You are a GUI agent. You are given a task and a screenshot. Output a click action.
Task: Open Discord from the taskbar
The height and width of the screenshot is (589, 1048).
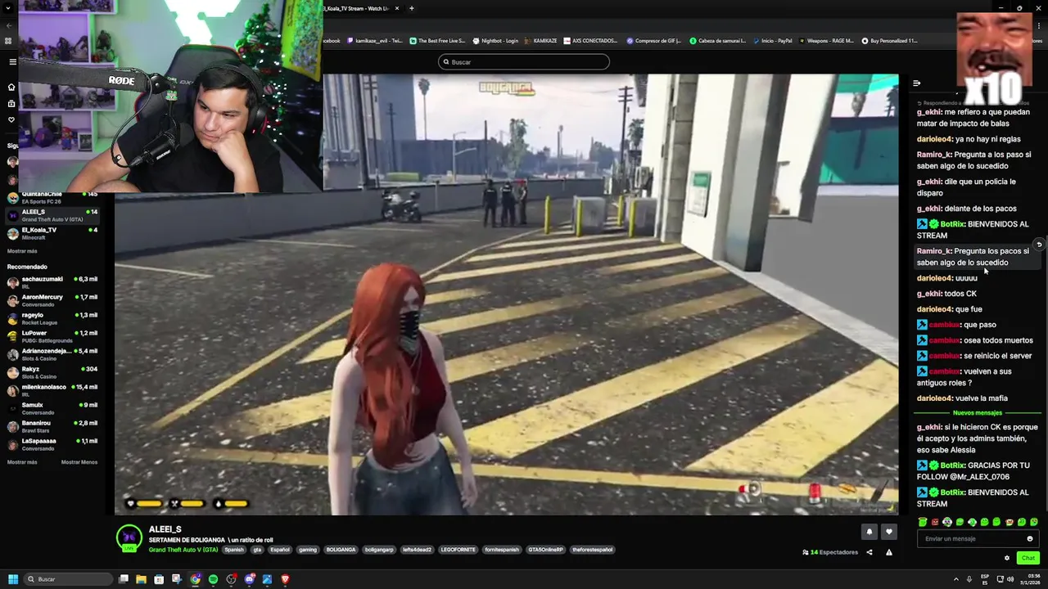point(249,579)
